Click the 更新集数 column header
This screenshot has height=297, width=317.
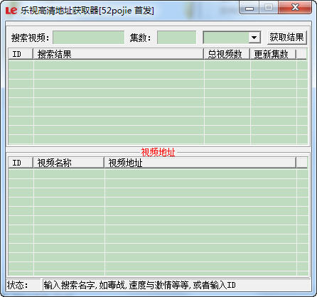tap(273, 54)
